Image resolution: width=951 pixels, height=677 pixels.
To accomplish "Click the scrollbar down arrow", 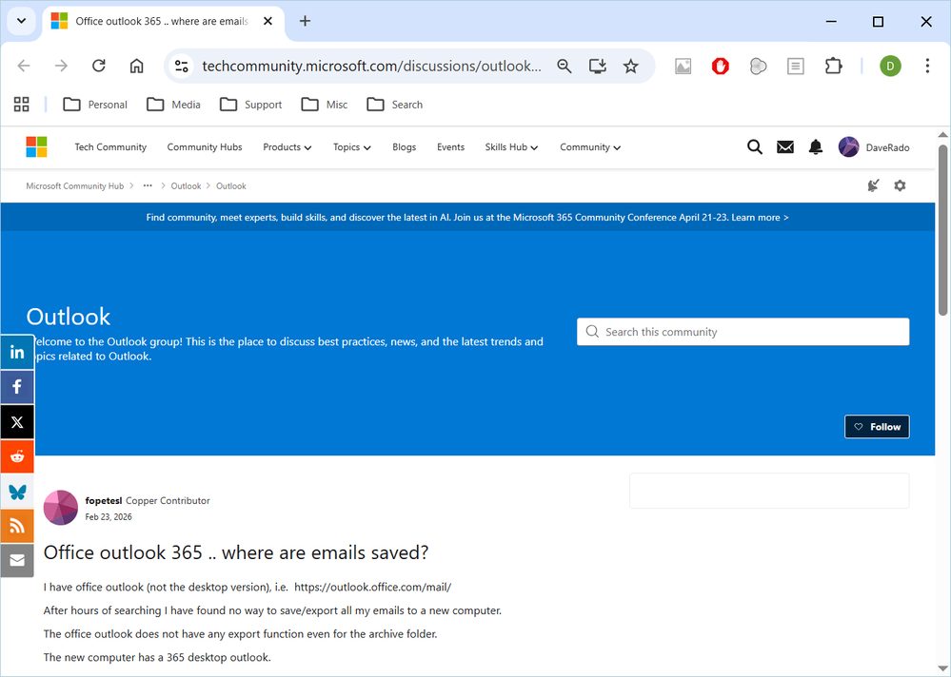I will click(x=942, y=669).
